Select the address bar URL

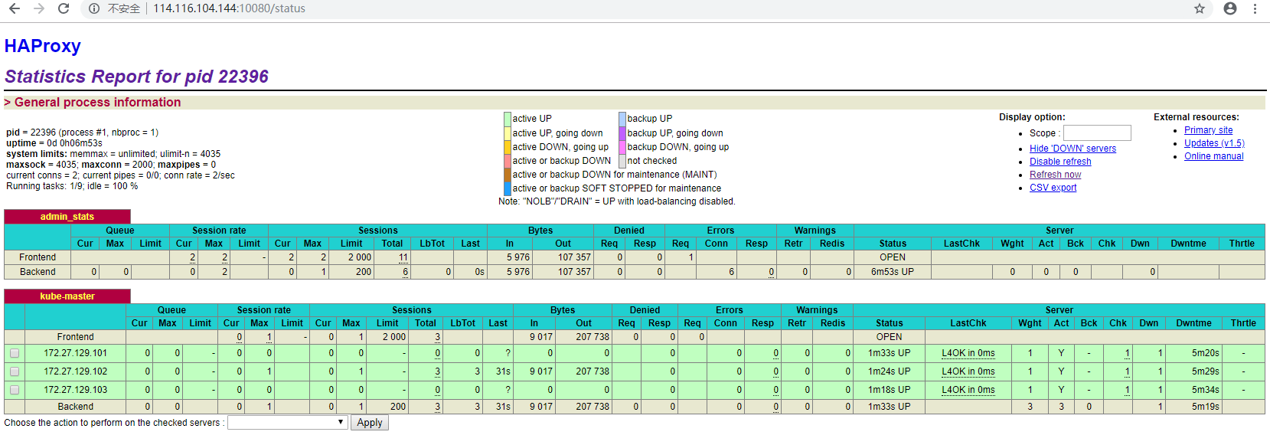tap(229, 8)
